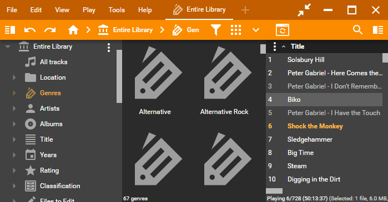
Task: Click the track list vertical scrollbar thumb
Action: [385, 58]
